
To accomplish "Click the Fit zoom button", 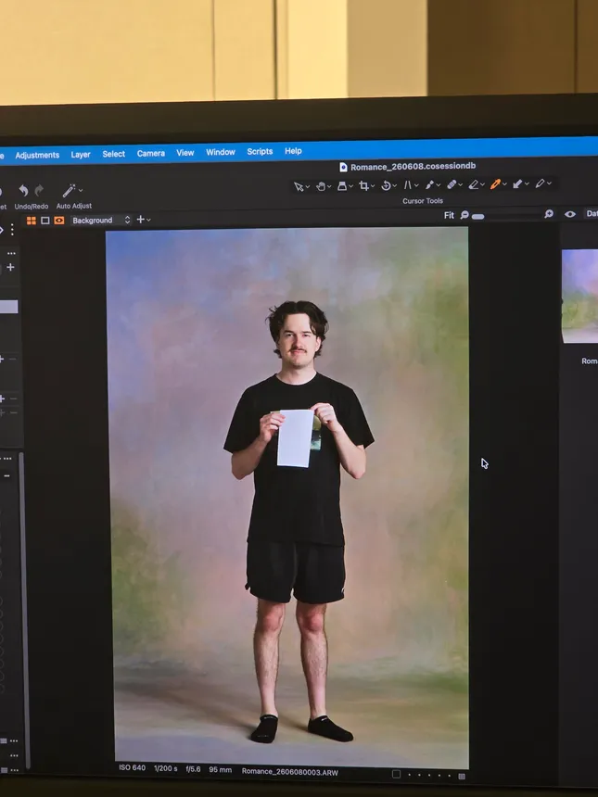I will tap(449, 215).
